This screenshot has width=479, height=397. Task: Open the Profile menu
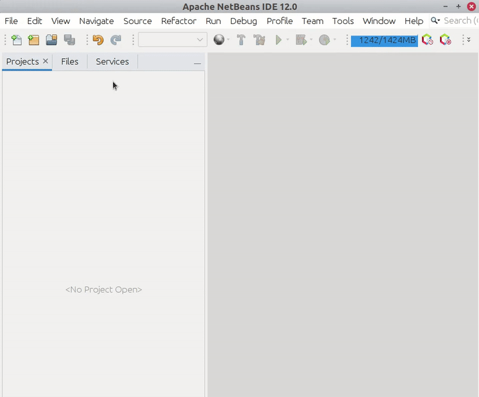pos(280,21)
